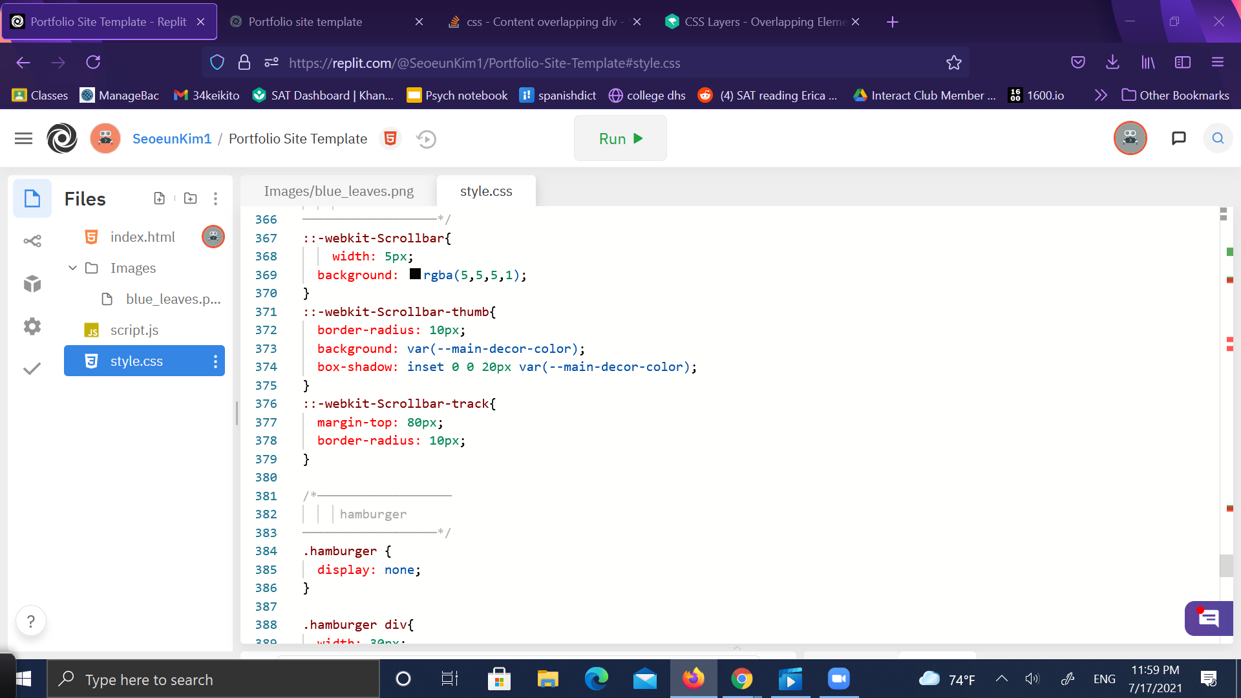The height and width of the screenshot is (698, 1241).
Task: Open the Packages cube icon
Action: 32,284
